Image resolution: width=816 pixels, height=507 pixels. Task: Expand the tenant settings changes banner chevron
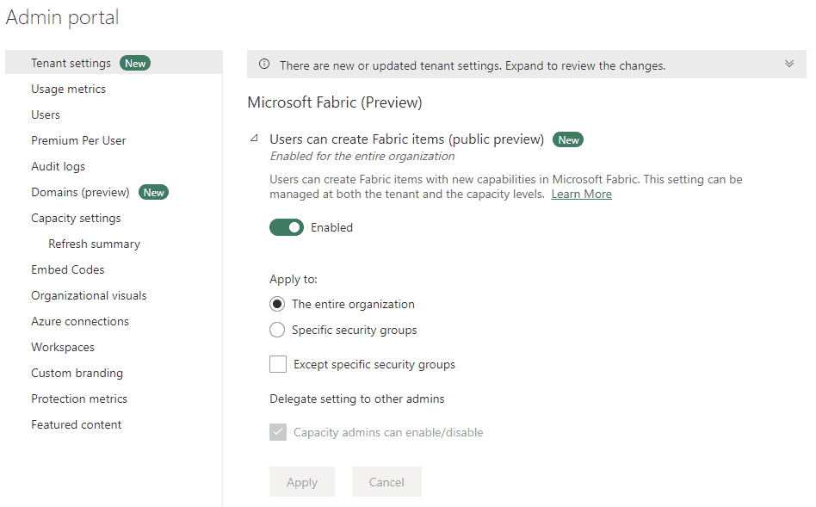pyautogui.click(x=789, y=64)
